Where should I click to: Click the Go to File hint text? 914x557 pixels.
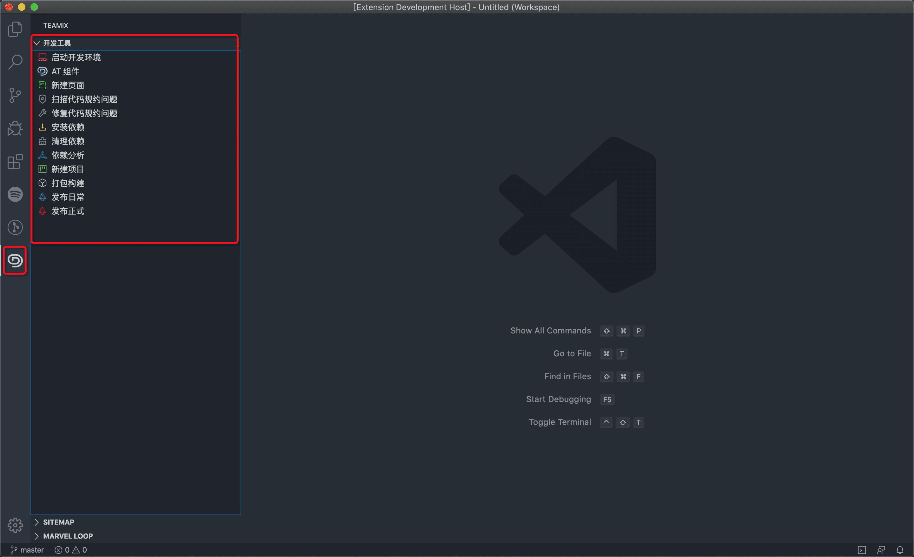[x=572, y=354]
